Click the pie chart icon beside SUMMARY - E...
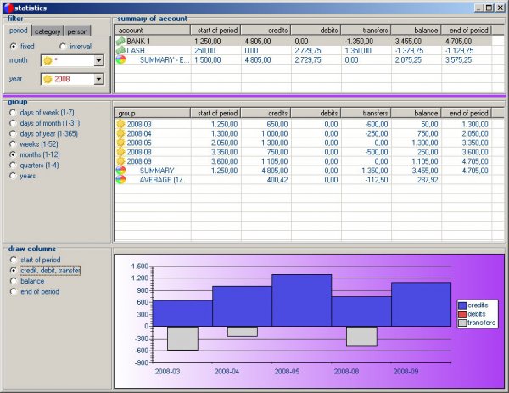 (121, 60)
